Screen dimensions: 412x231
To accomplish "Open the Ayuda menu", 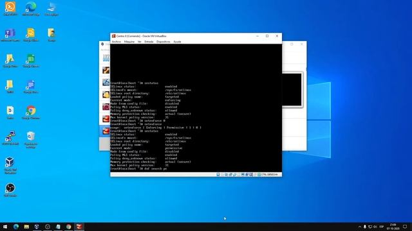I will tap(177, 42).
